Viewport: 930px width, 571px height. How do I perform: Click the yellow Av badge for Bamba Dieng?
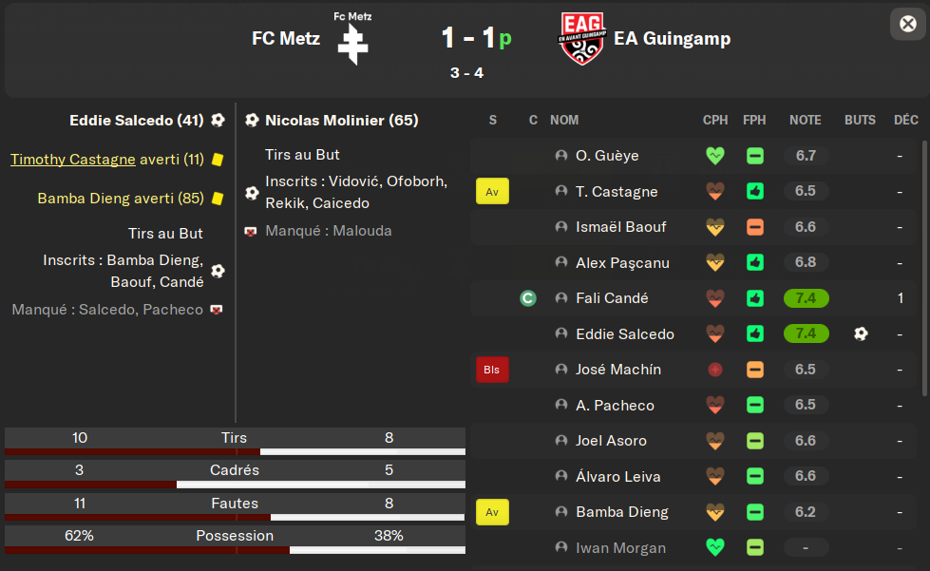(492, 512)
